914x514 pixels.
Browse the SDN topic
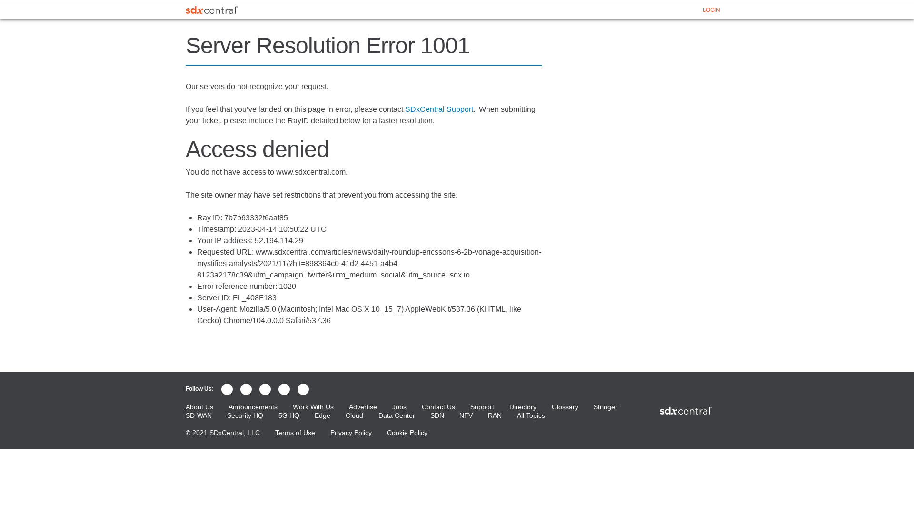pos(437,415)
